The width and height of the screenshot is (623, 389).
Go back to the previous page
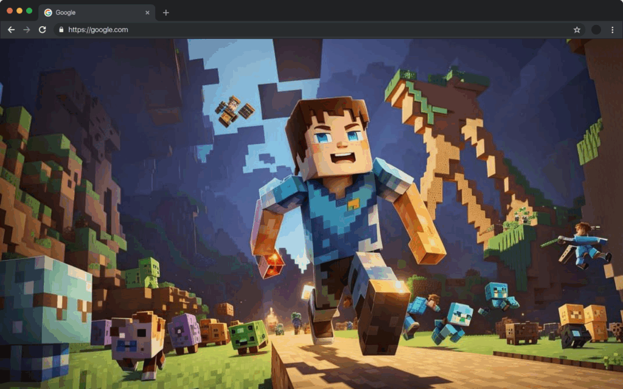11,30
